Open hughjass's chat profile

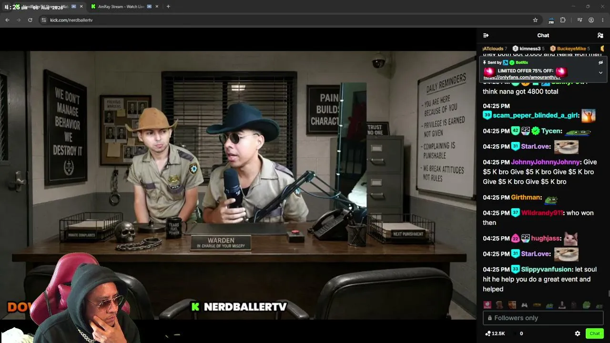point(546,238)
